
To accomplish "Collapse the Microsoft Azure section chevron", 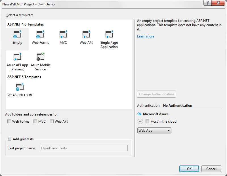I will click(x=140, y=121).
